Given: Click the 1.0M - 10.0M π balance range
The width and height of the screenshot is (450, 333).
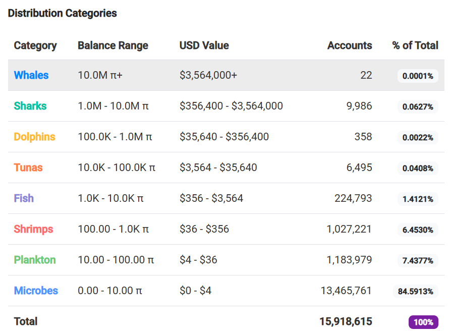Looking at the screenshot, I should coord(114,106).
